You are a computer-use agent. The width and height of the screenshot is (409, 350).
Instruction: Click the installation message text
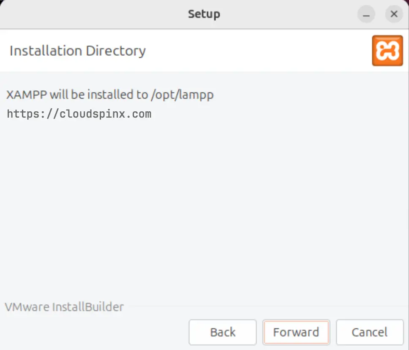point(109,95)
